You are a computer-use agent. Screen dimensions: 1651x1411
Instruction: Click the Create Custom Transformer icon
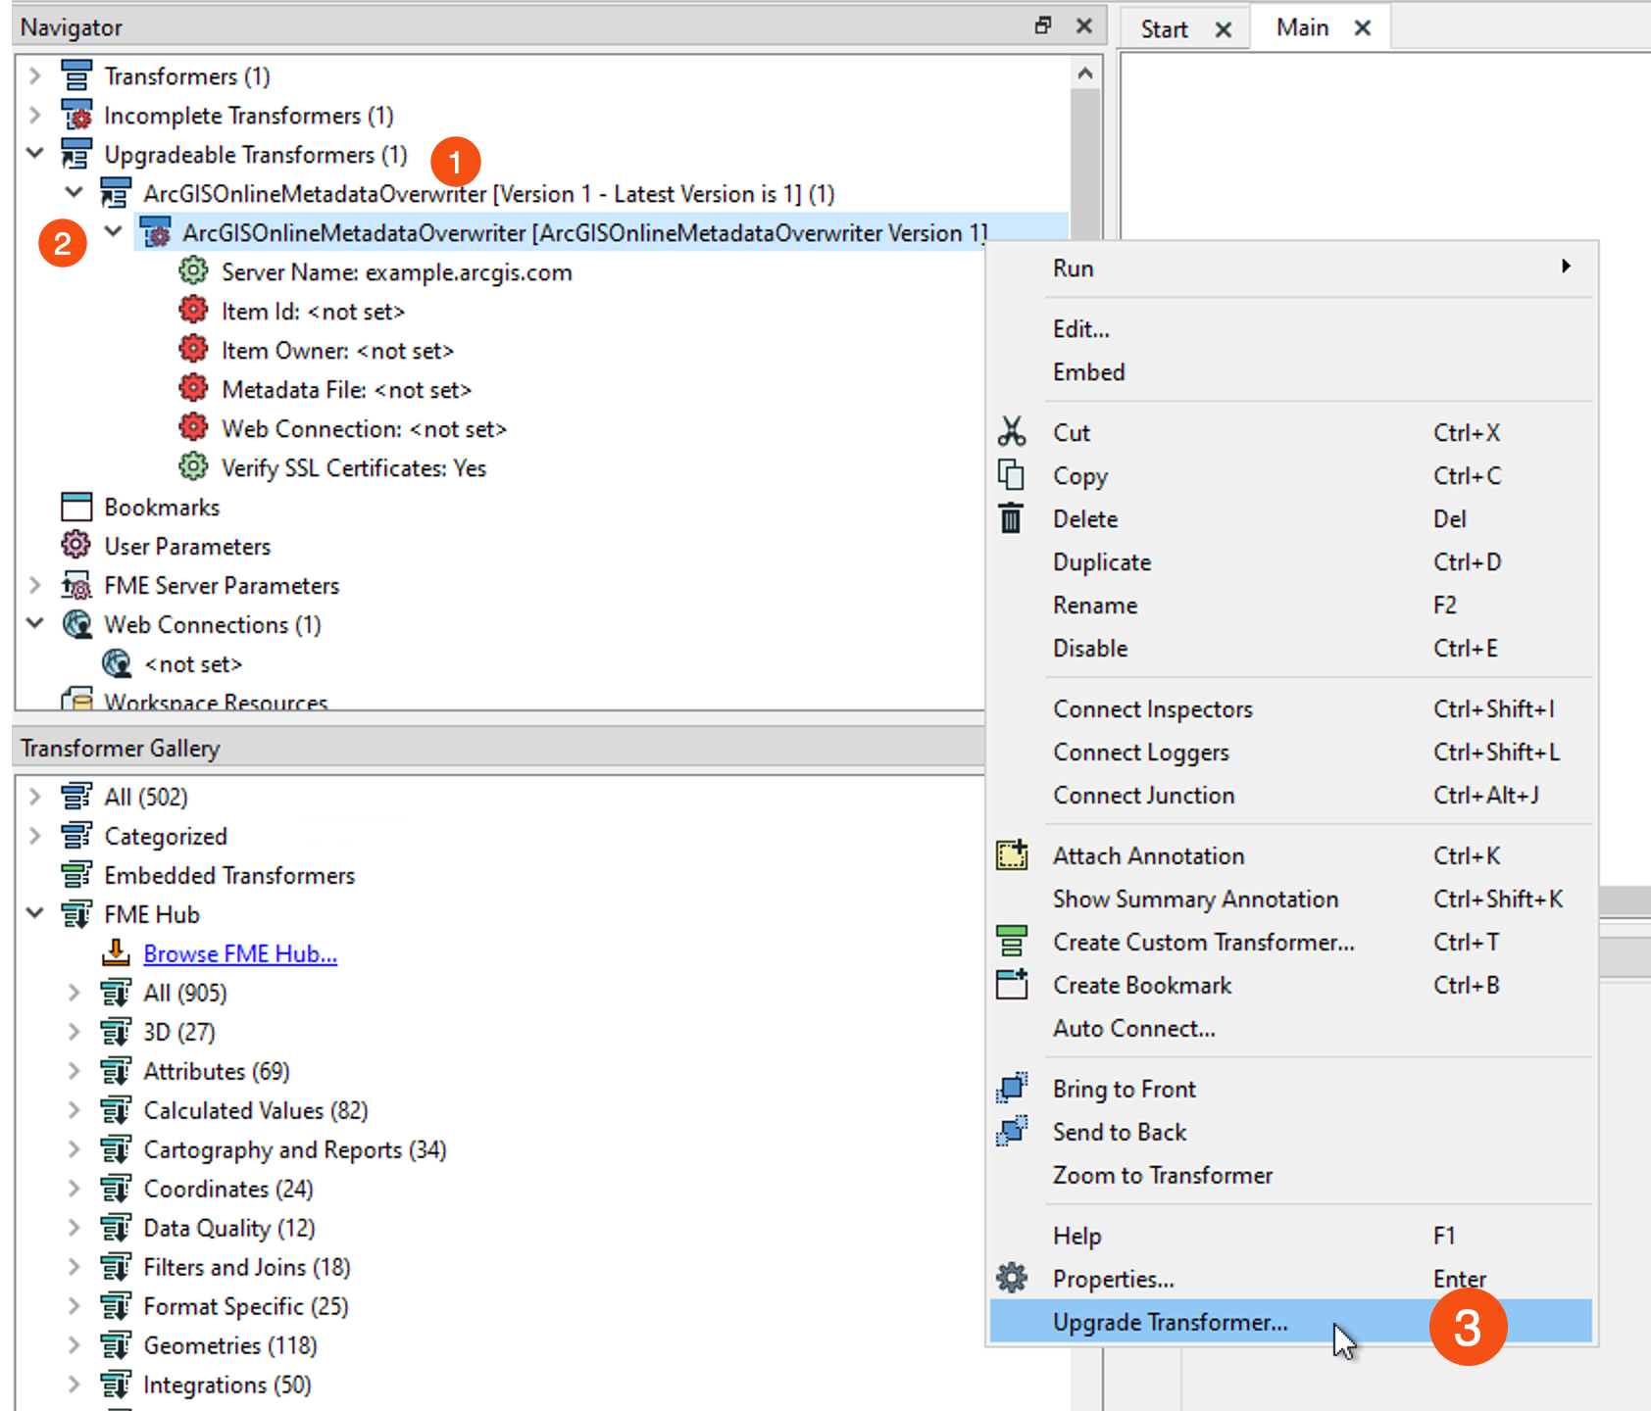point(1012,942)
